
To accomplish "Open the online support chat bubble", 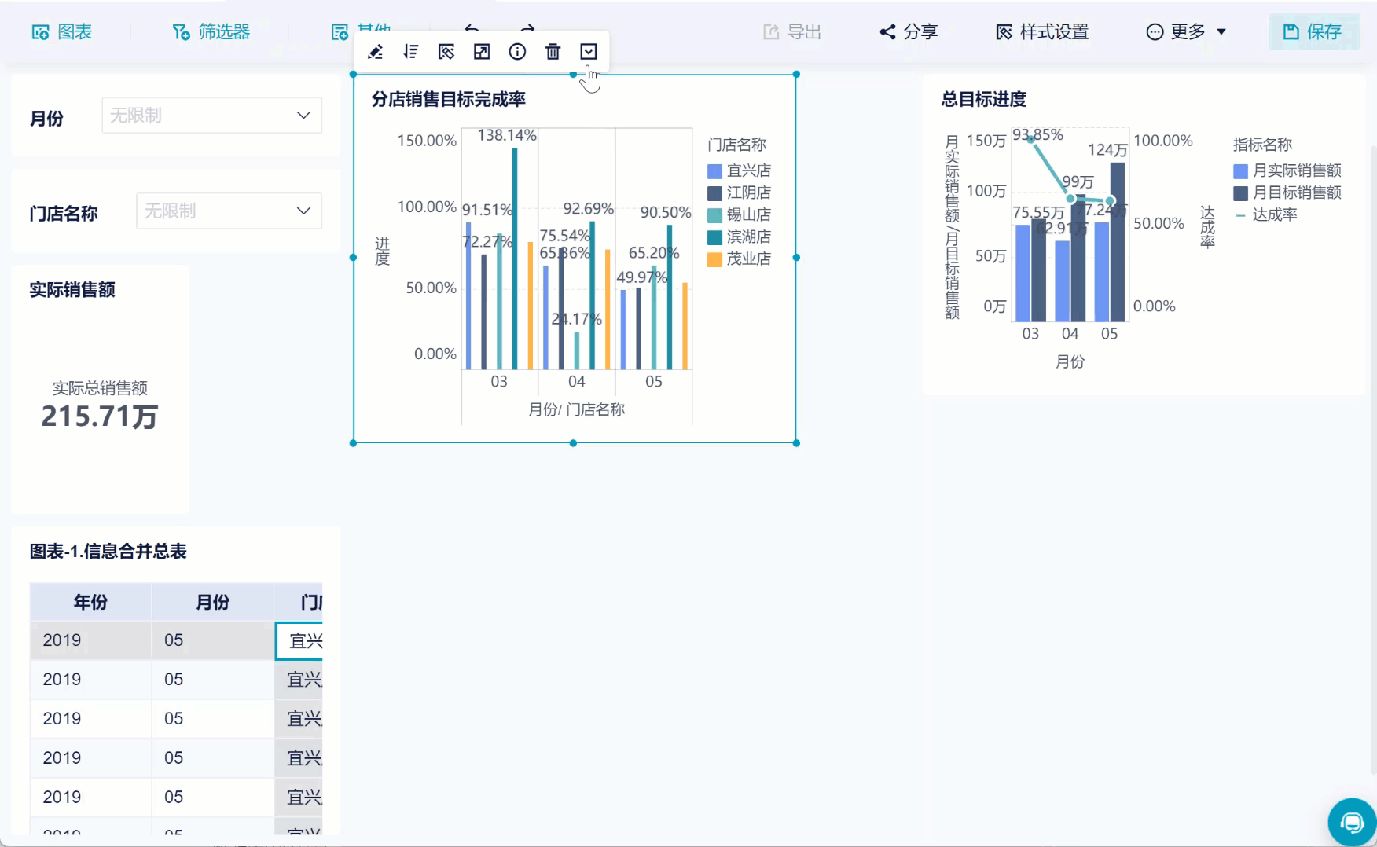I will (1352, 822).
